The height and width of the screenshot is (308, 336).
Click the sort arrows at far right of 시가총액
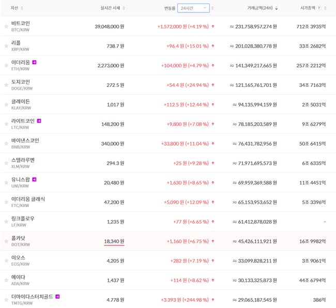pyautogui.click(x=326, y=8)
